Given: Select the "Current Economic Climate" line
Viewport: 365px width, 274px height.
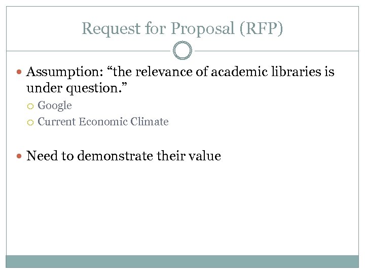Looking at the screenshot, I should tap(103, 122).
